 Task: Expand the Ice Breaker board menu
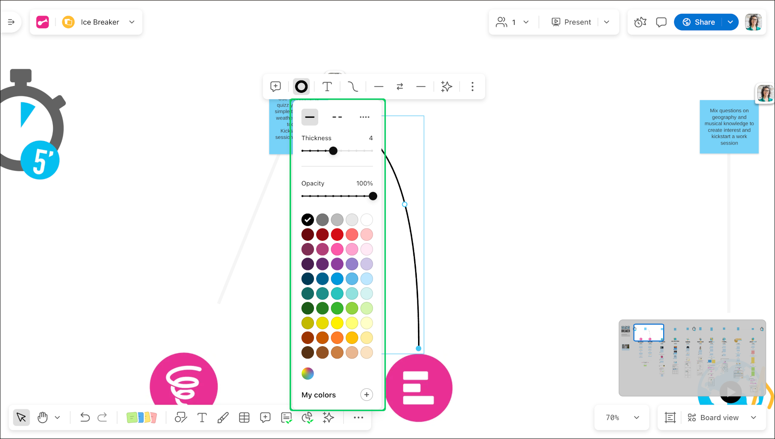132,22
